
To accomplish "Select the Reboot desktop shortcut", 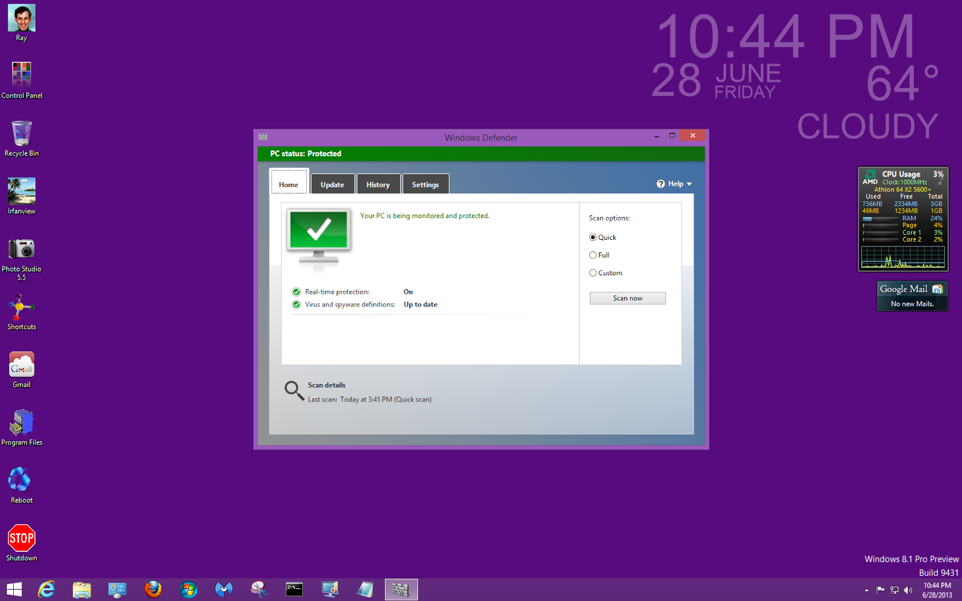I will [x=22, y=485].
